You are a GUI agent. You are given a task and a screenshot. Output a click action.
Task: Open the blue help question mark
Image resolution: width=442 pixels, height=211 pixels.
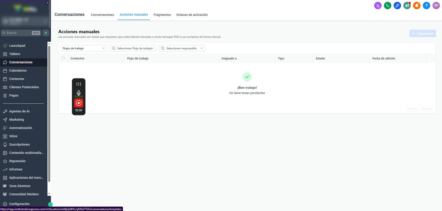coord(427,6)
